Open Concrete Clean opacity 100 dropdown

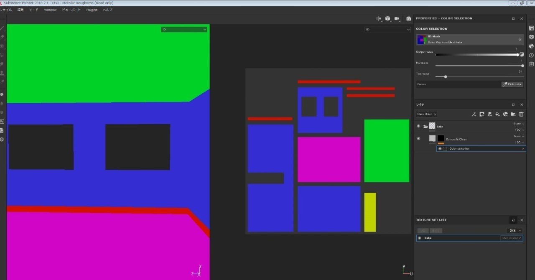click(x=519, y=142)
